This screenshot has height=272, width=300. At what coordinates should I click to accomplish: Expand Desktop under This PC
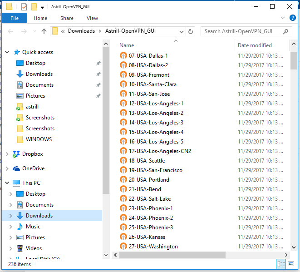[x=11, y=194]
